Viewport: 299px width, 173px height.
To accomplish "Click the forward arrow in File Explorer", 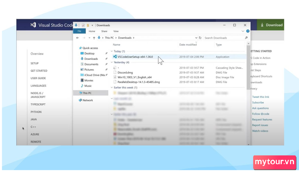I will pyautogui.click(x=84, y=38).
